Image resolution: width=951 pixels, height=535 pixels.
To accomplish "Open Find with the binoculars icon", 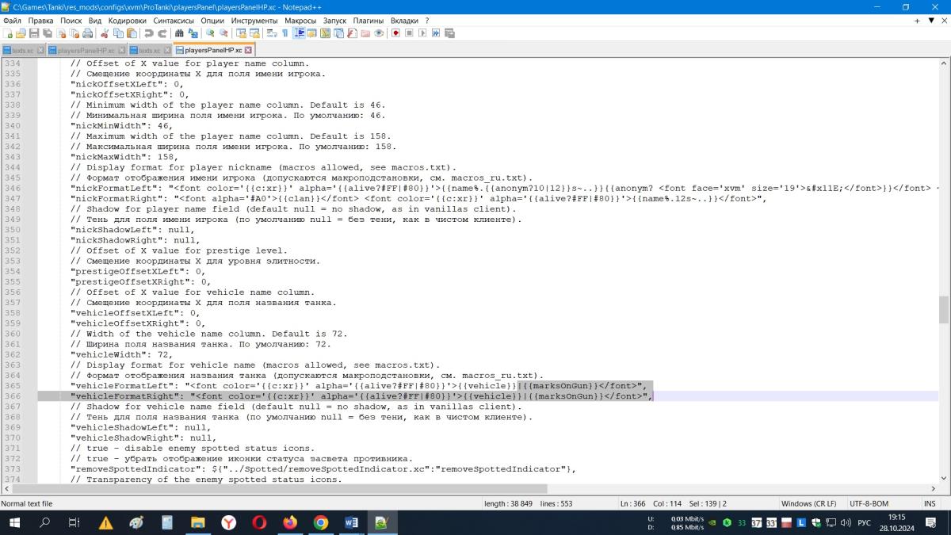I will 179,33.
